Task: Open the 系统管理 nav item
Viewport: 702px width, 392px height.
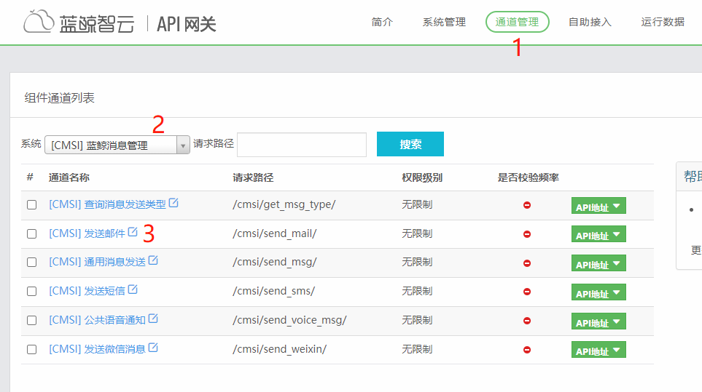Action: point(444,22)
